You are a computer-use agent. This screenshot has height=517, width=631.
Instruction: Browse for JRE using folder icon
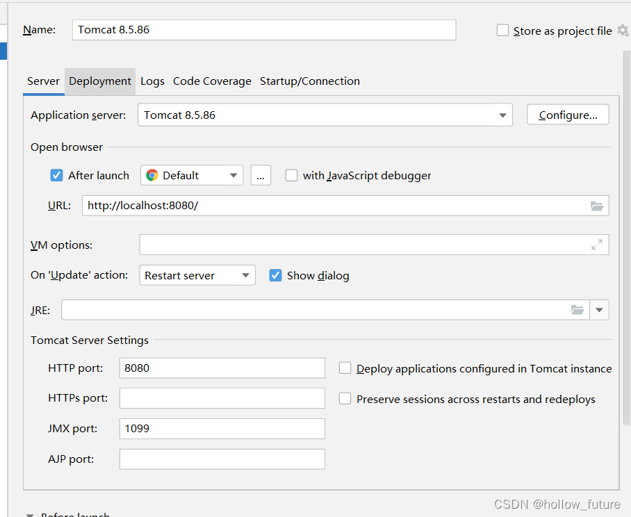pyautogui.click(x=577, y=310)
